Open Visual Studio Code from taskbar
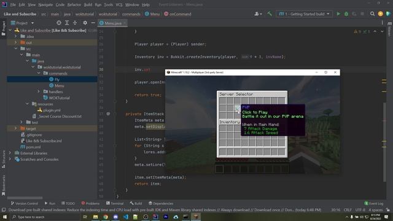Image resolution: width=393 pixels, height=221 pixels. [x=125, y=217]
